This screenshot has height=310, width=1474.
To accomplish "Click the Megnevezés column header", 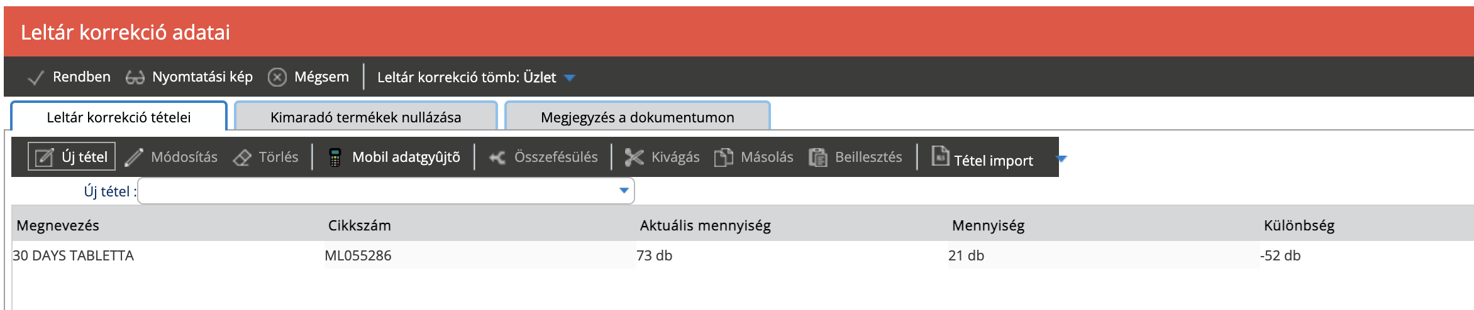I will pyautogui.click(x=58, y=225).
